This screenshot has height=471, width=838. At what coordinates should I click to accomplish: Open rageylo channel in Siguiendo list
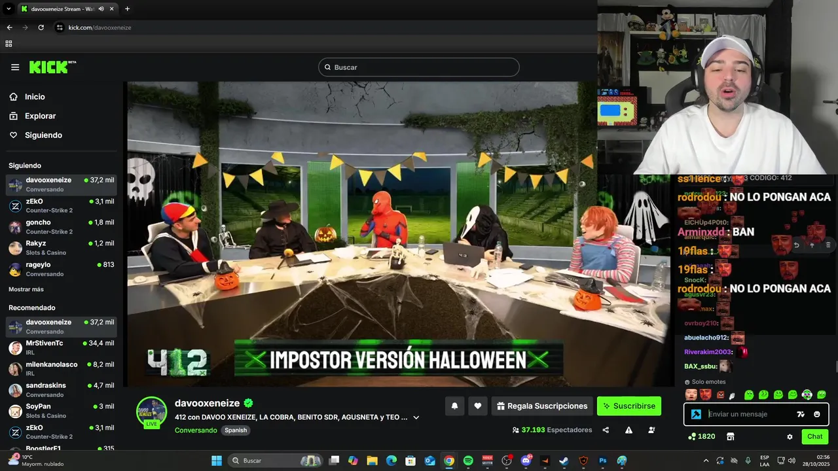[x=62, y=269]
